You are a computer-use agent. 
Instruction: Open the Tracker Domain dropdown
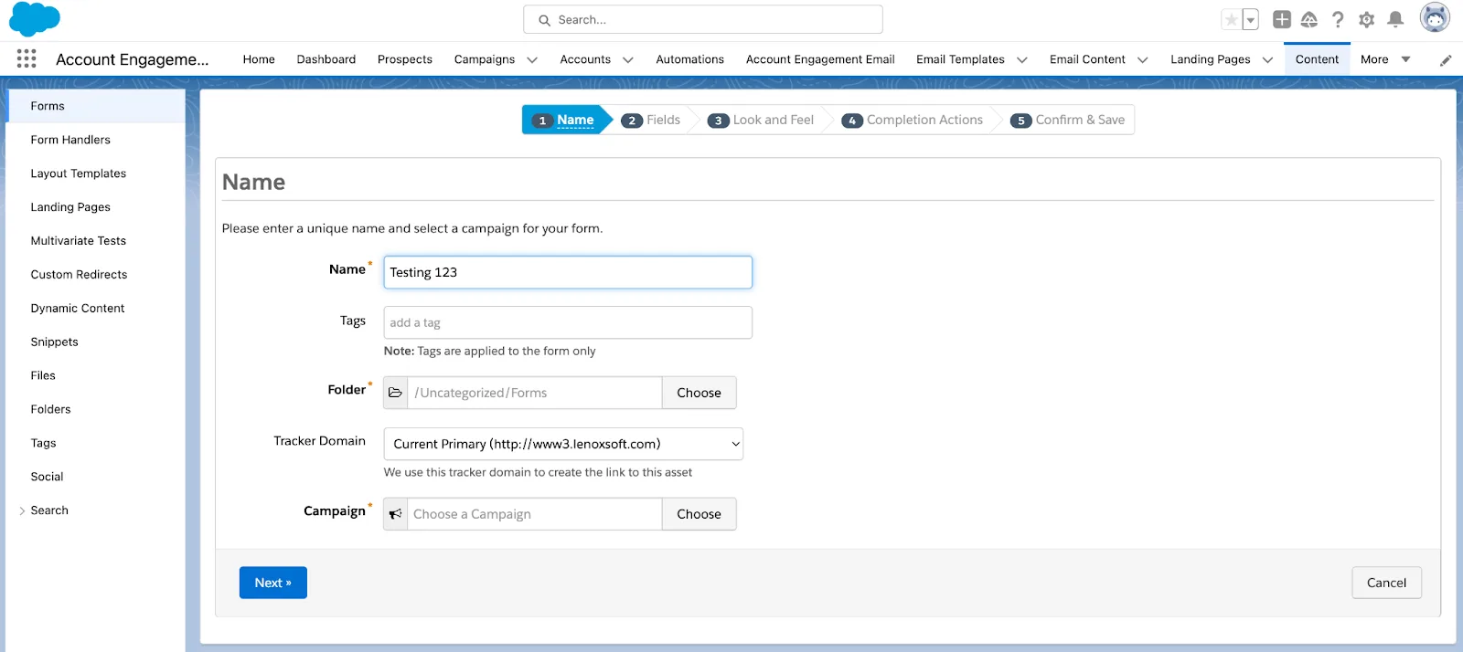(563, 444)
